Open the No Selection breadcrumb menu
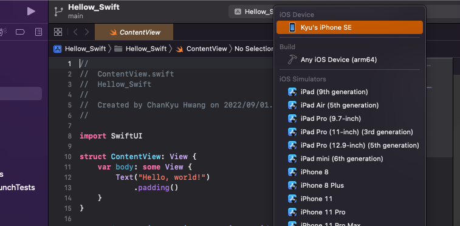 254,49
